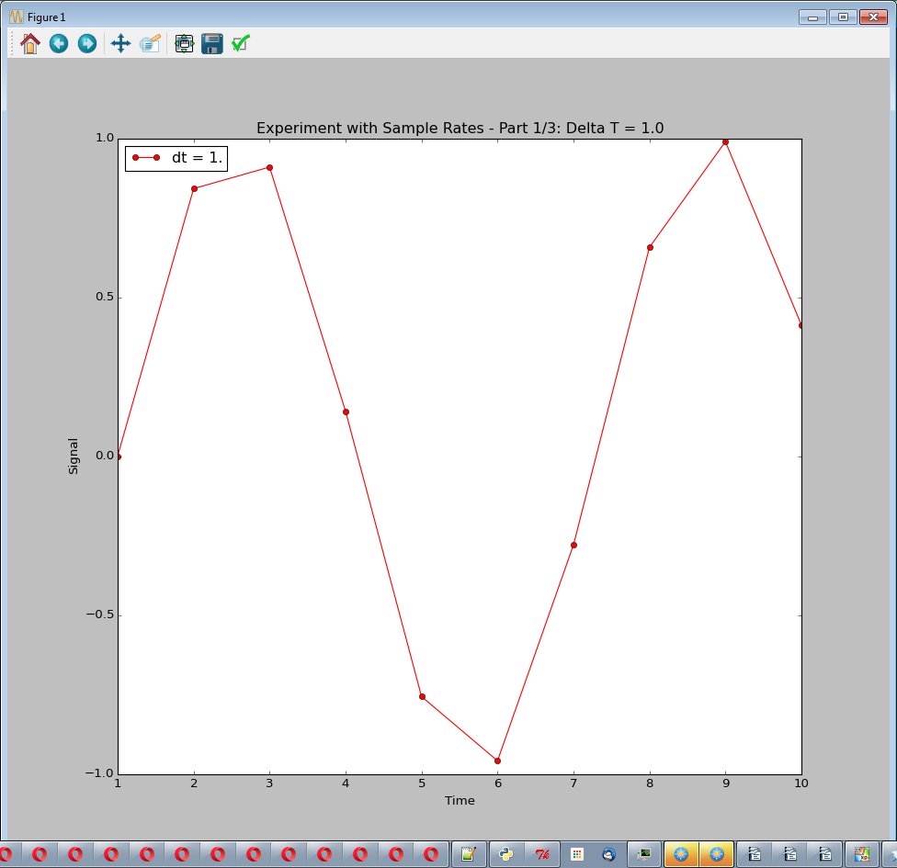The height and width of the screenshot is (868, 897).
Task: Open the Configure subplots dialog
Action: (184, 43)
